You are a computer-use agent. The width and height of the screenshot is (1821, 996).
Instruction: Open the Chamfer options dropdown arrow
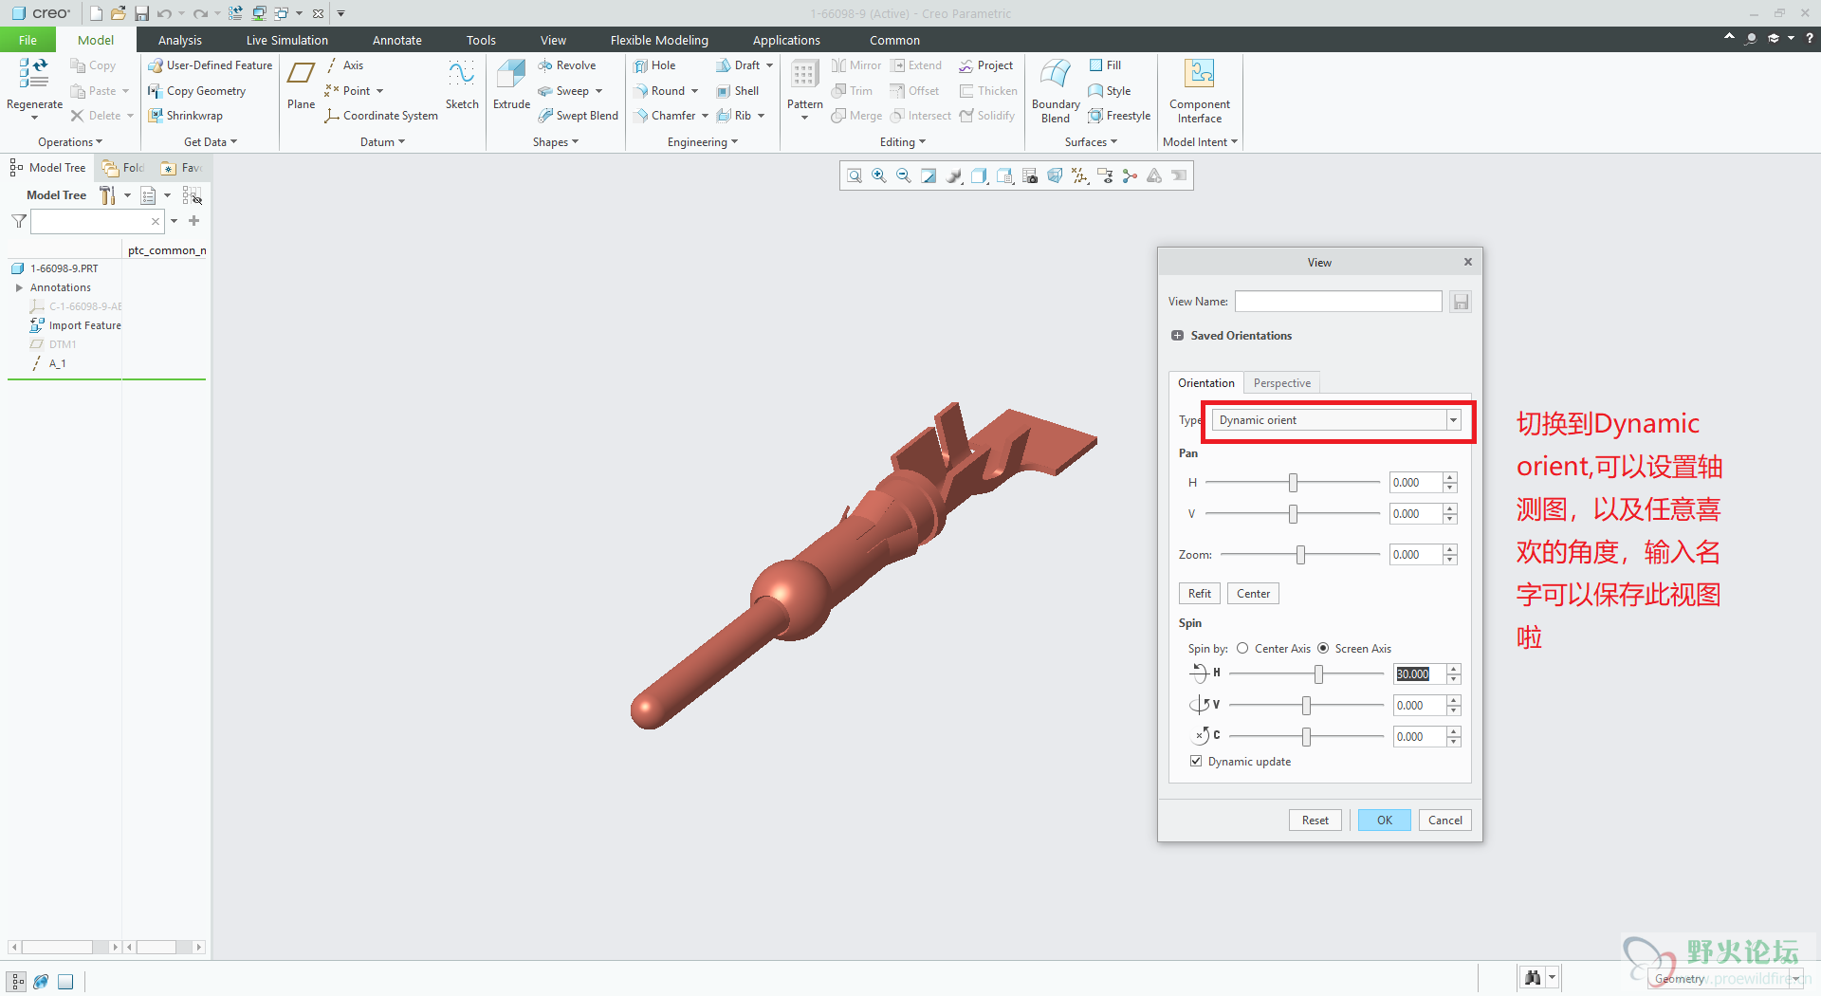(x=705, y=116)
